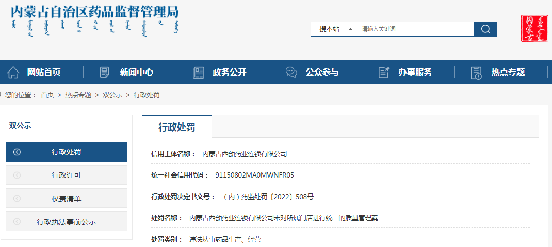
Task: Click the edit form icon beside 办事服务
Action: point(384,73)
